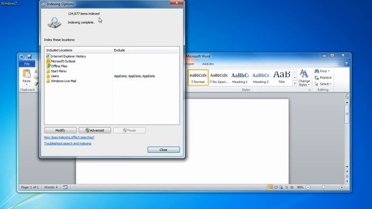Click 'Troubleshoot search and indexing' link
This screenshot has height=209, width=372.
pyautogui.click(x=67, y=143)
